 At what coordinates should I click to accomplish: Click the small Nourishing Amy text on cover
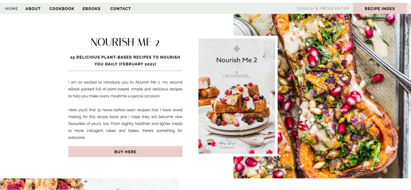[227, 148]
